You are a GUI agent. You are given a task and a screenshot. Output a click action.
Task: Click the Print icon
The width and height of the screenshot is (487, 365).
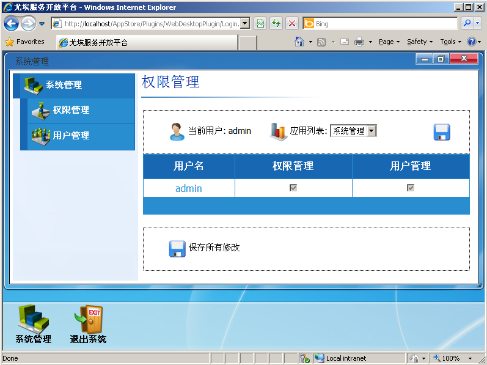[359, 42]
